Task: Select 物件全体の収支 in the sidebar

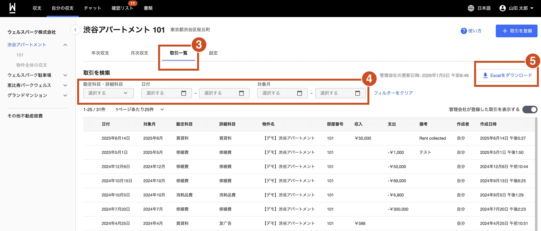Action: (32, 65)
